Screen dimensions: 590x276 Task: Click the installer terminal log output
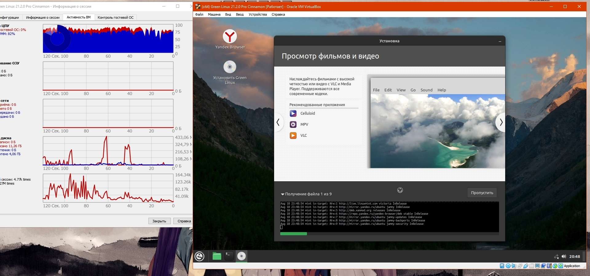click(389, 217)
